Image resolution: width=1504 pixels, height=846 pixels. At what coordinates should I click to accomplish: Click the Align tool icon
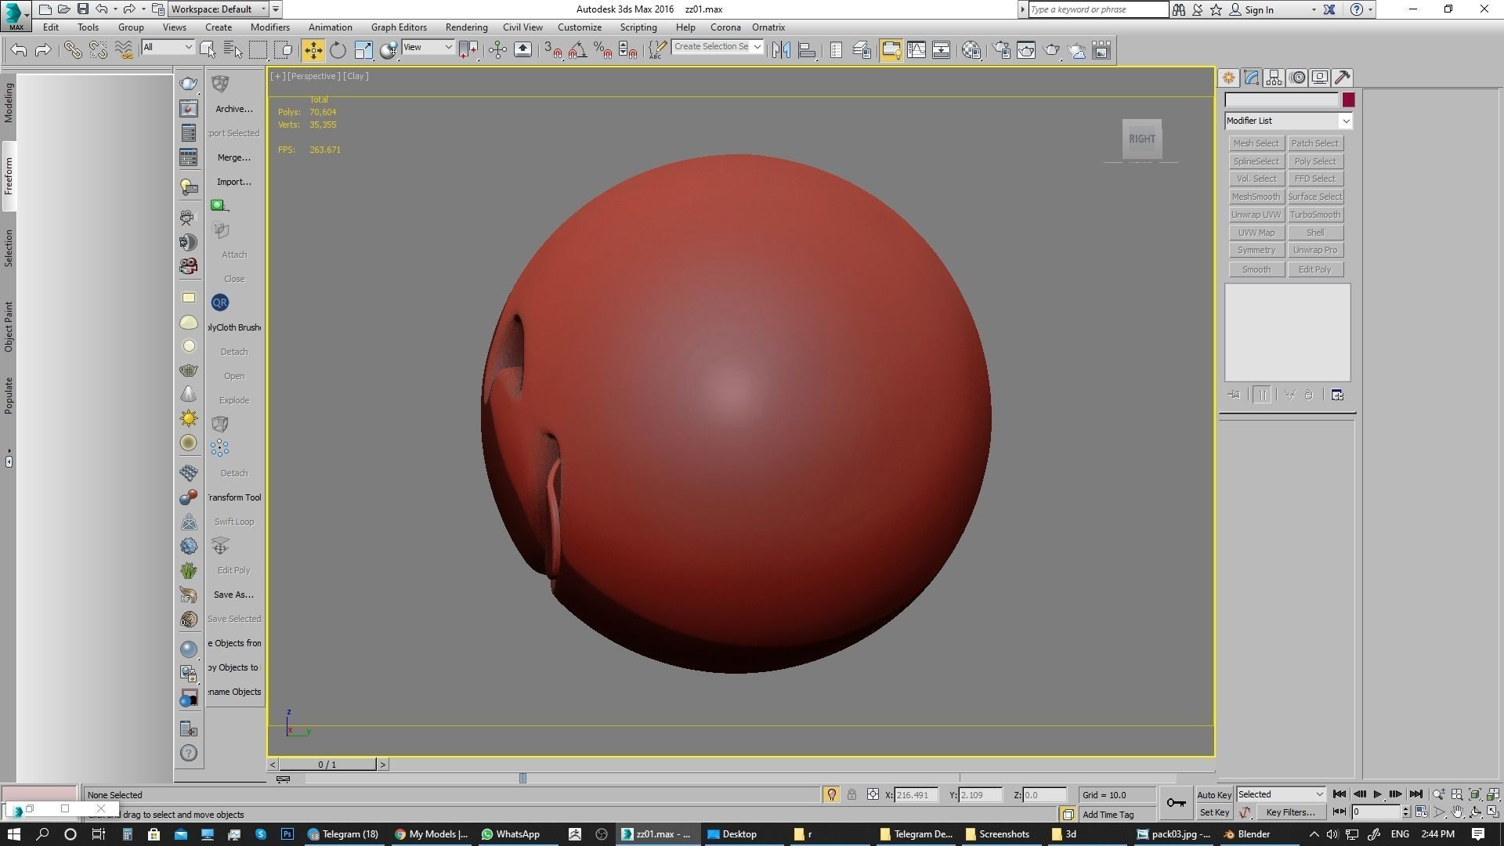pos(807,50)
